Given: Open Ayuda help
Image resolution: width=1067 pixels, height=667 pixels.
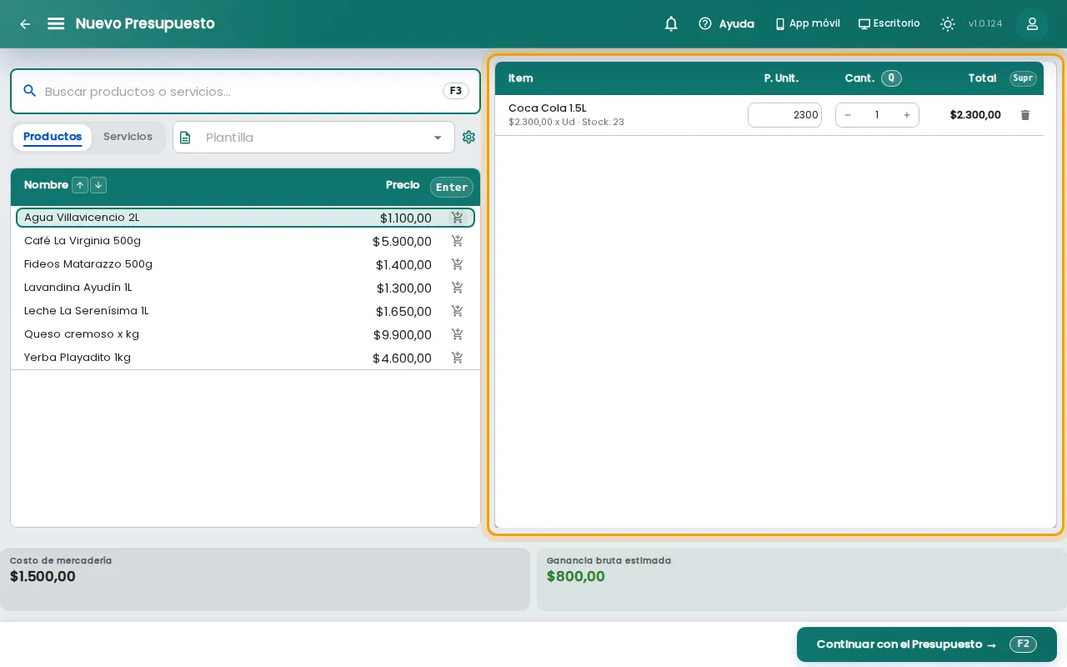Looking at the screenshot, I should pyautogui.click(x=726, y=23).
